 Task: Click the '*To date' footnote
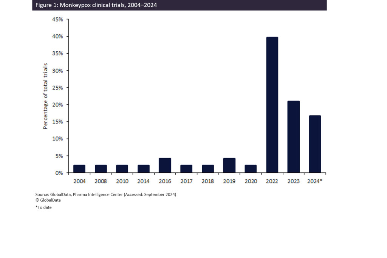click(43, 207)
